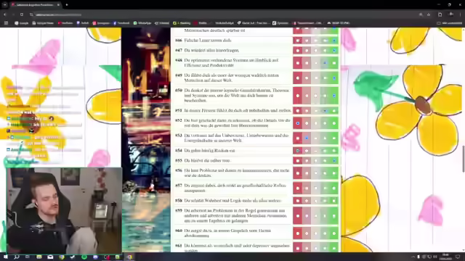465x261 pixels.
Task: Select dark red option for question #59
Action: [x=297, y=216]
